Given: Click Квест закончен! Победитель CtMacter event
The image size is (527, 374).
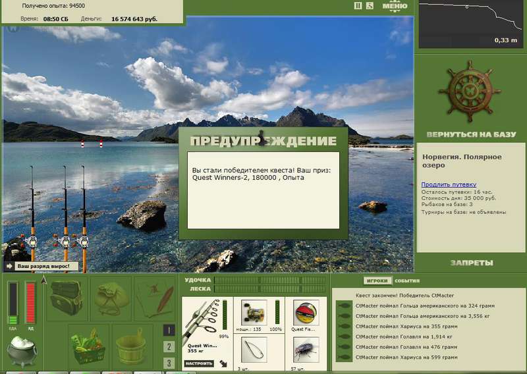Looking at the screenshot, I should point(404,296).
